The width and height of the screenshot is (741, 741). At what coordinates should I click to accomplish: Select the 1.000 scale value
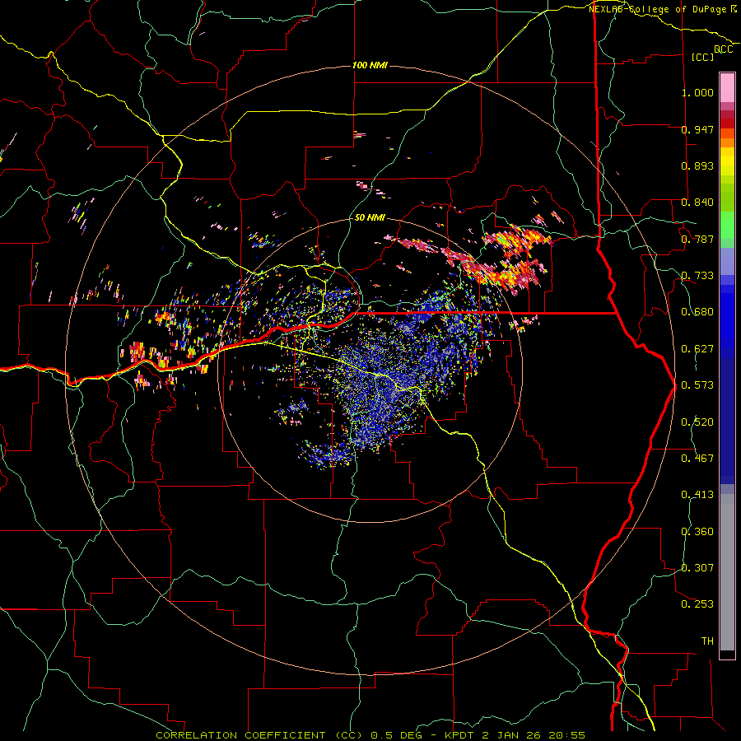pos(697,92)
